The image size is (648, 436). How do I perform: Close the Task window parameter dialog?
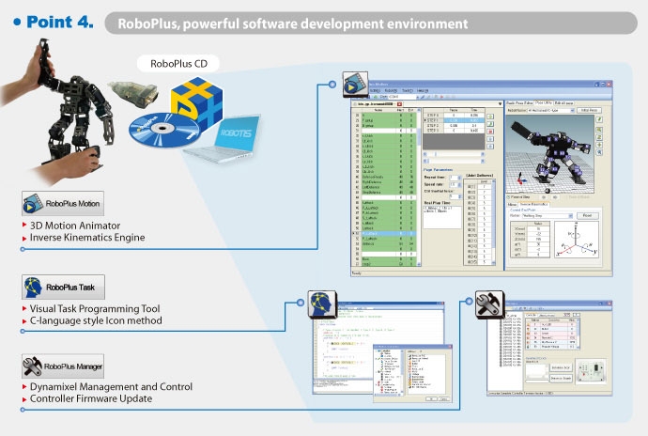click(x=450, y=347)
